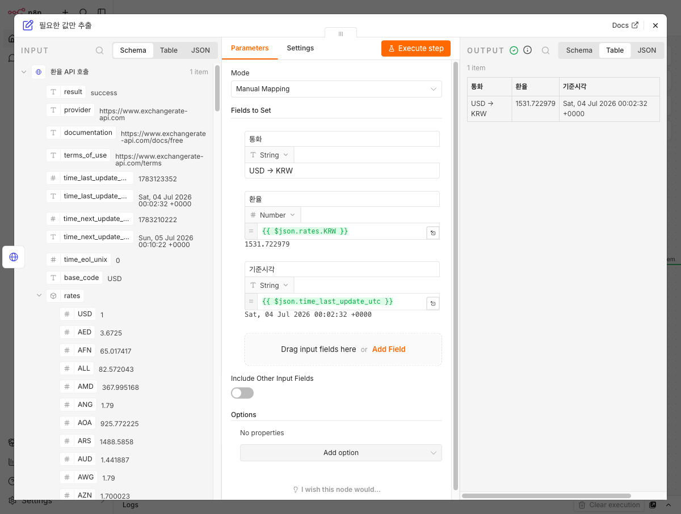The image size is (681, 514).
Task: Toggle Include Other Input Fields switch
Action: point(242,393)
